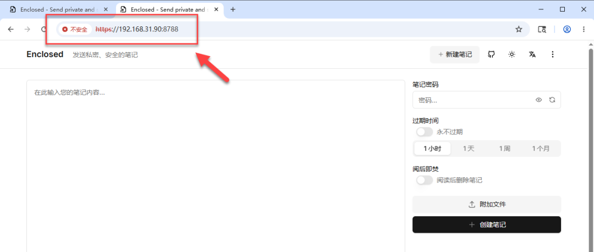Click the 过期时间 label
The width and height of the screenshot is (594, 252).
tap(425, 121)
